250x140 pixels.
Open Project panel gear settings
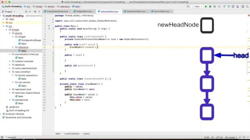pyautogui.click(x=35, y=12)
